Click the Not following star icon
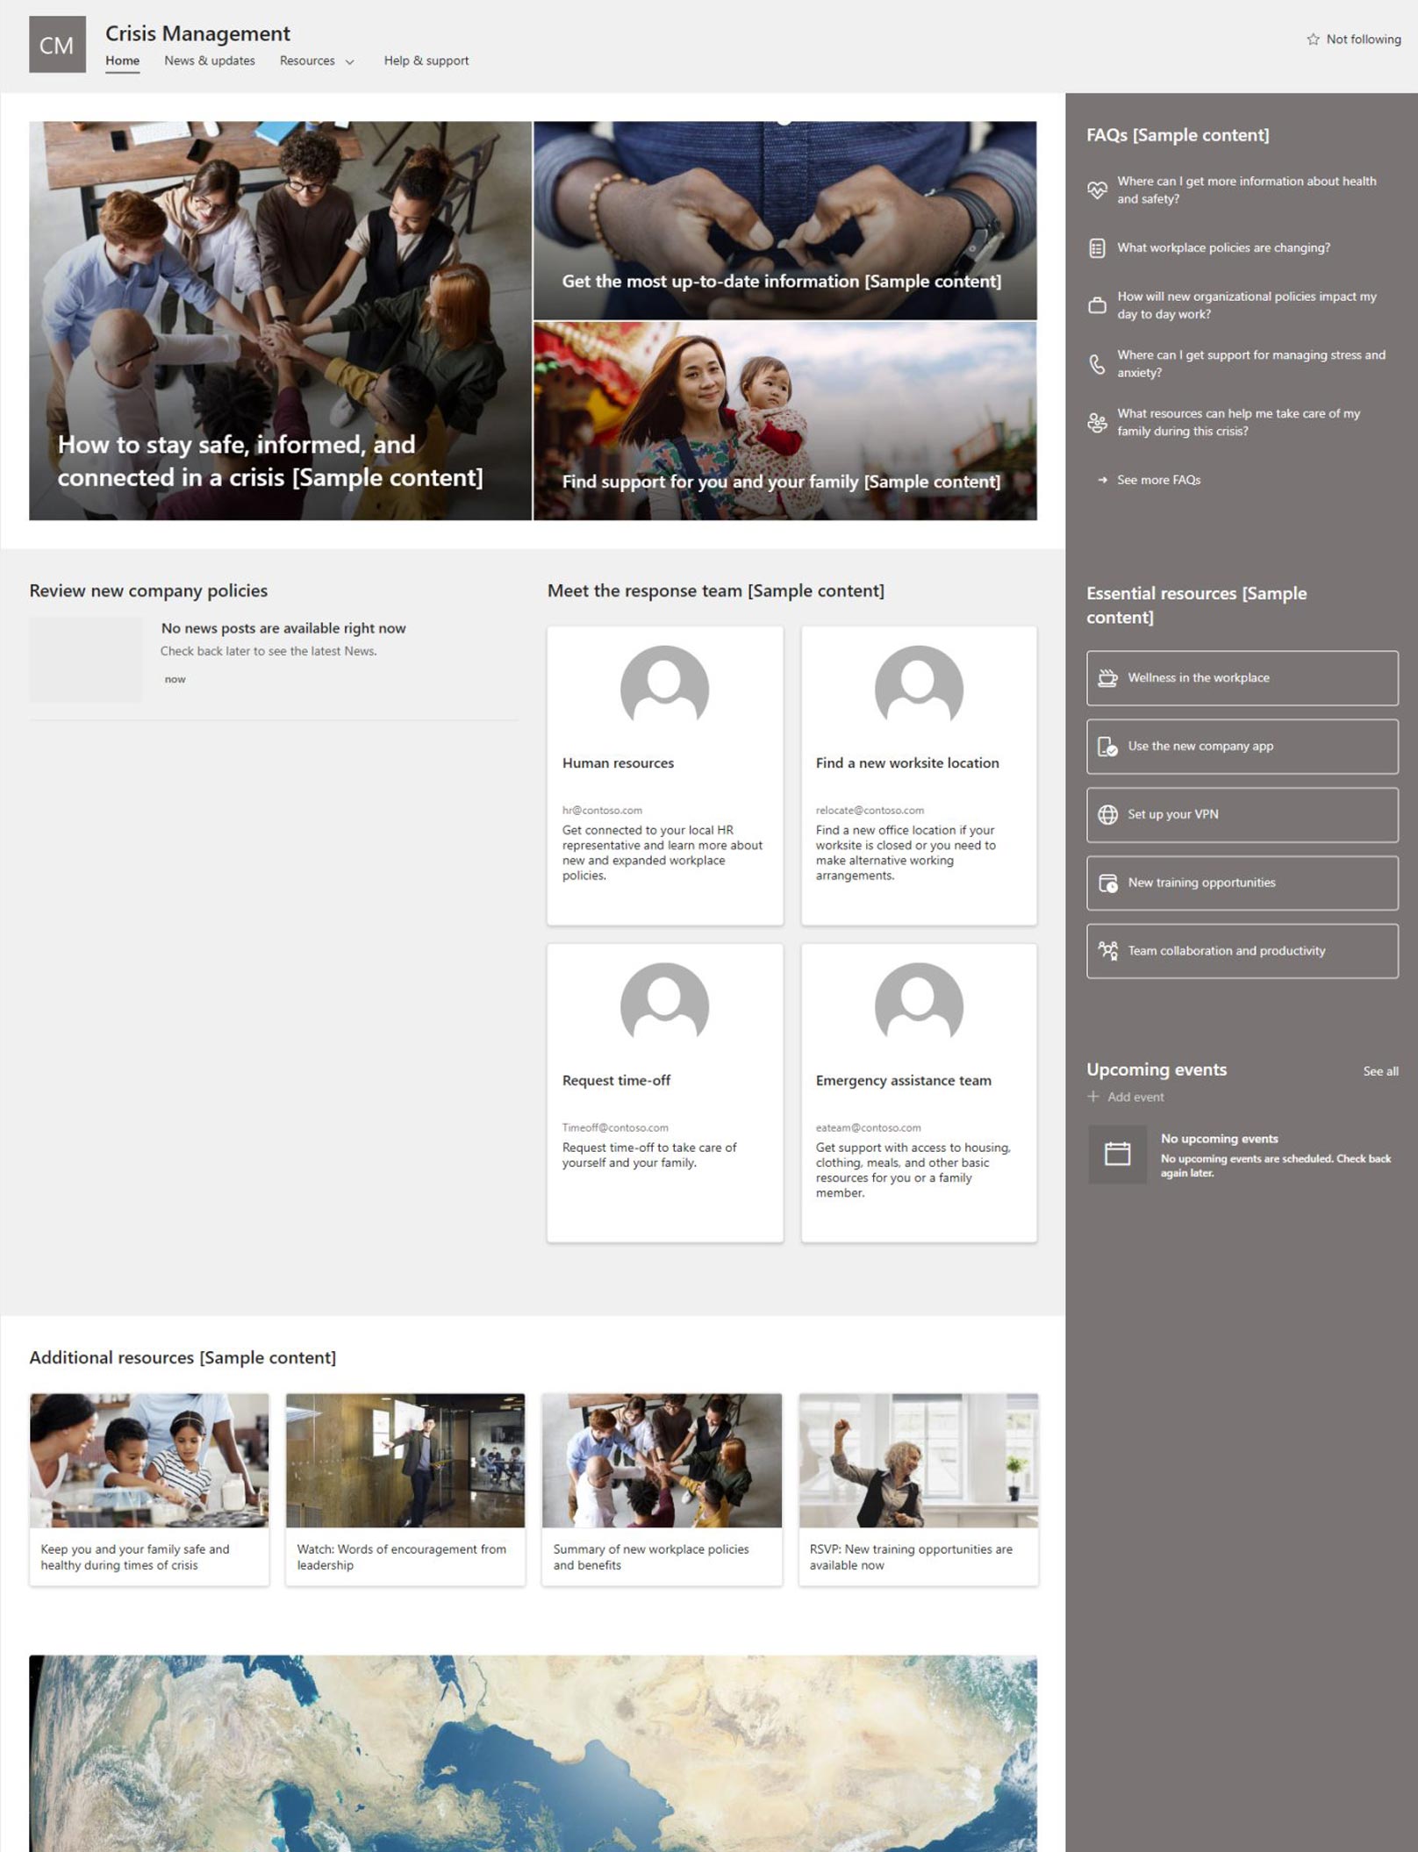This screenshot has width=1418, height=1852. pos(1313,39)
